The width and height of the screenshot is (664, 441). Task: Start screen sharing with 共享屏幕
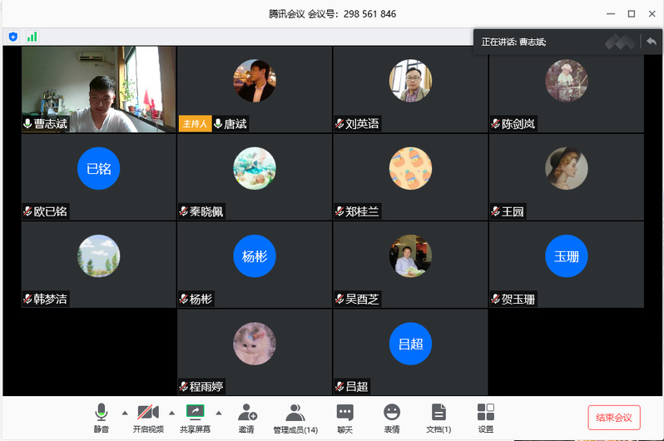(x=195, y=413)
